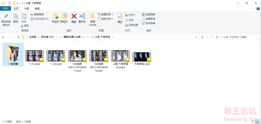The image size is (261, 124).
Task: Expand the New item dropdown
Action: pos(105,14)
